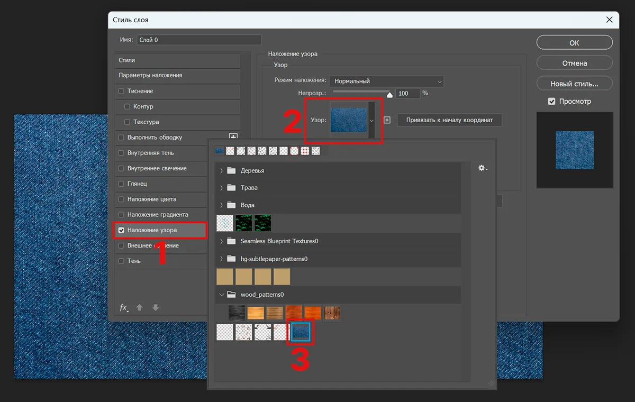
Task: Click Привязать к началу координат button
Action: (x=449, y=120)
